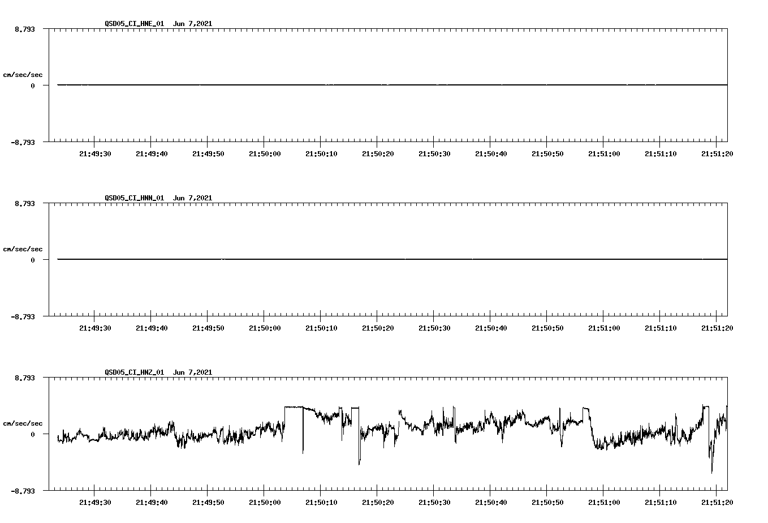
Task: Select 21:51:10 tick label below HNN plot
Action: 661,328
